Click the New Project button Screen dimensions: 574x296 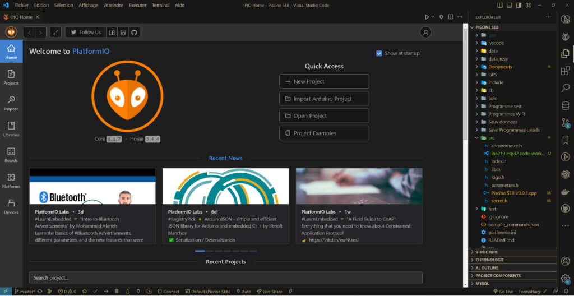tap(324, 81)
